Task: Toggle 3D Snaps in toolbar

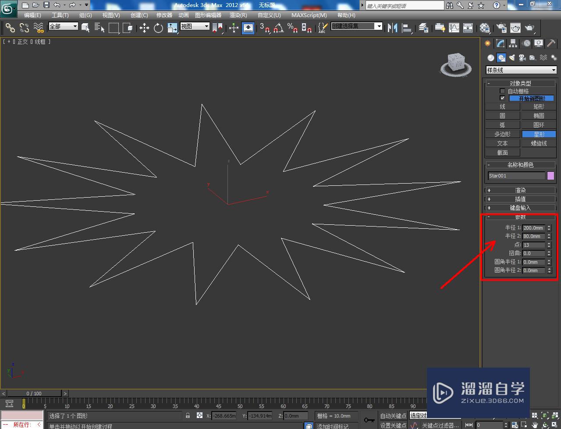Action: pos(264,28)
